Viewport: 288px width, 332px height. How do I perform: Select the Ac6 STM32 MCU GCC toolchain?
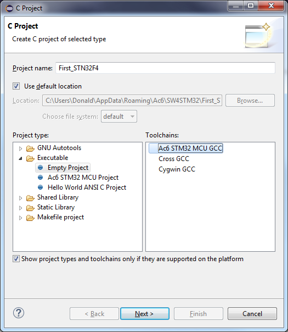[x=190, y=148]
